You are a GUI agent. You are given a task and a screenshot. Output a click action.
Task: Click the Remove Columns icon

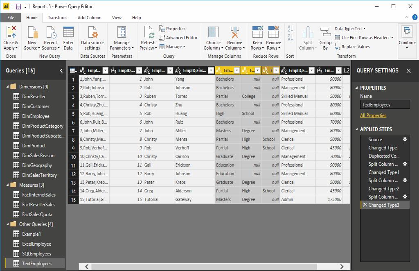(234, 33)
